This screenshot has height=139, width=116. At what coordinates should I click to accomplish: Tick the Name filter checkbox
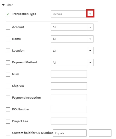point(8,39)
